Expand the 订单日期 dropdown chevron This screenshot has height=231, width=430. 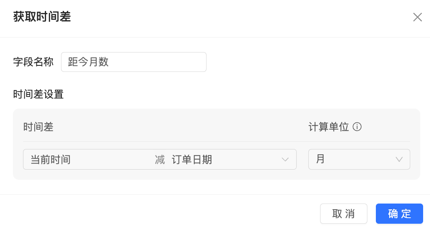[x=285, y=160]
